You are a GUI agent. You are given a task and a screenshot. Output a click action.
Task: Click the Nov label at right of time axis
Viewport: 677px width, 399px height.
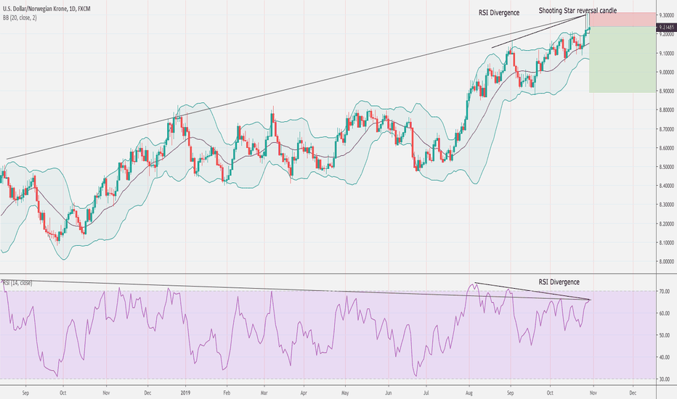tap(593, 393)
